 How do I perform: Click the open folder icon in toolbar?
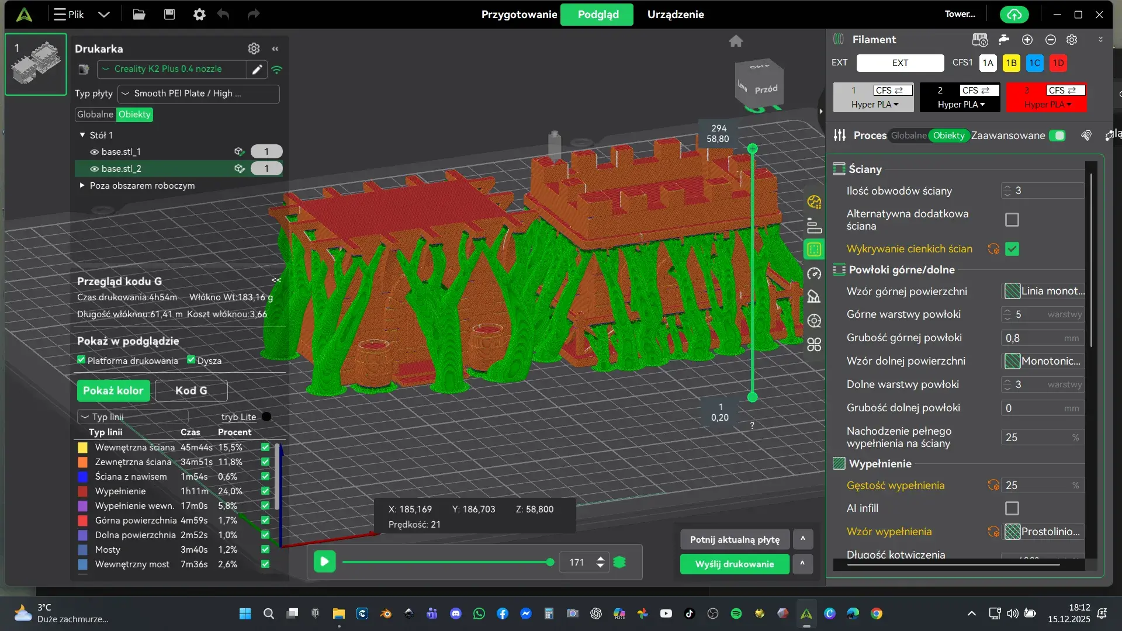pyautogui.click(x=139, y=15)
